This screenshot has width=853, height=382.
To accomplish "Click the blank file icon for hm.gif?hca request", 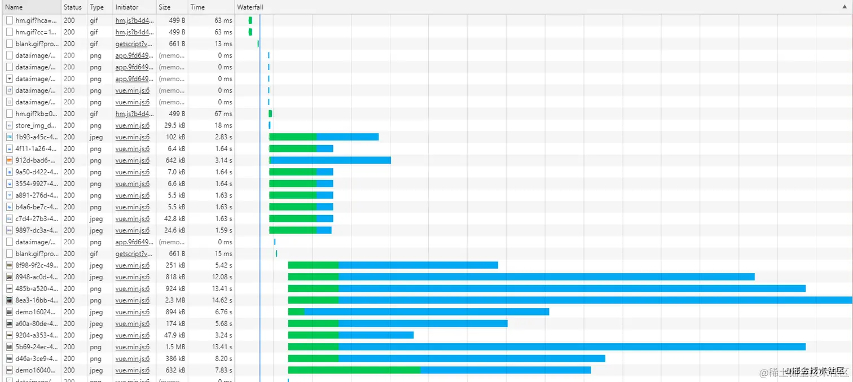I will (9, 20).
